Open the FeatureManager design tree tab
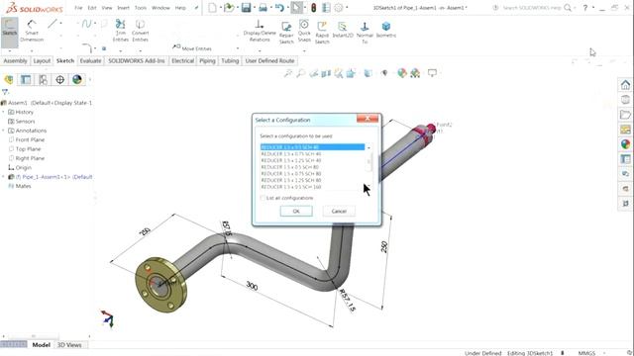The image size is (634, 356). click(9, 79)
